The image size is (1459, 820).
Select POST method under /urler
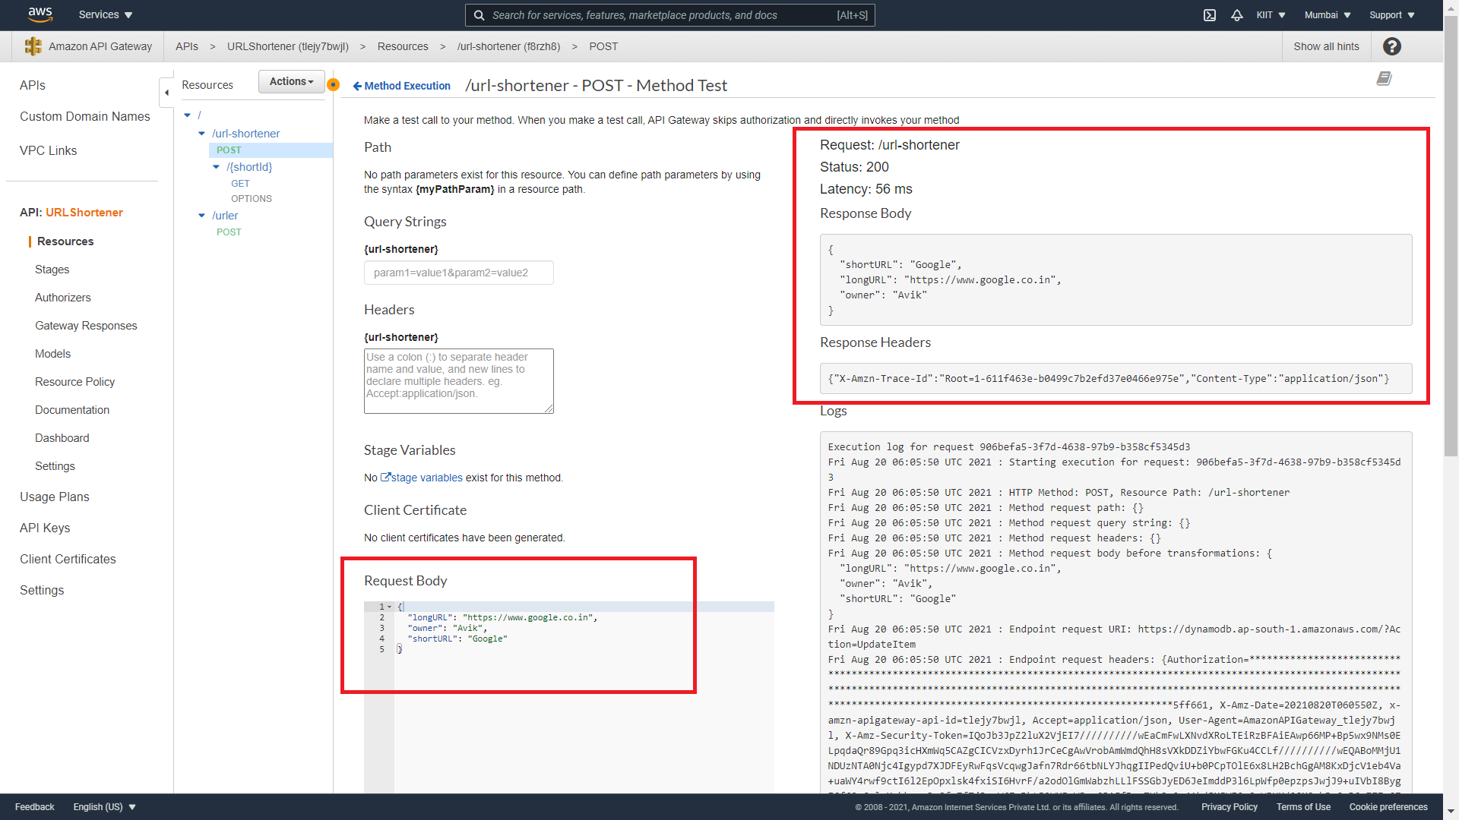click(x=229, y=232)
